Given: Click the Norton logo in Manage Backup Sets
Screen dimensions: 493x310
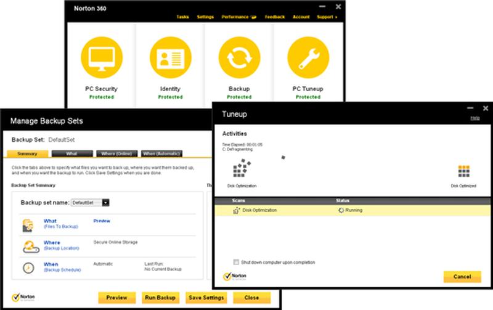Looking at the screenshot, I should [23, 297].
